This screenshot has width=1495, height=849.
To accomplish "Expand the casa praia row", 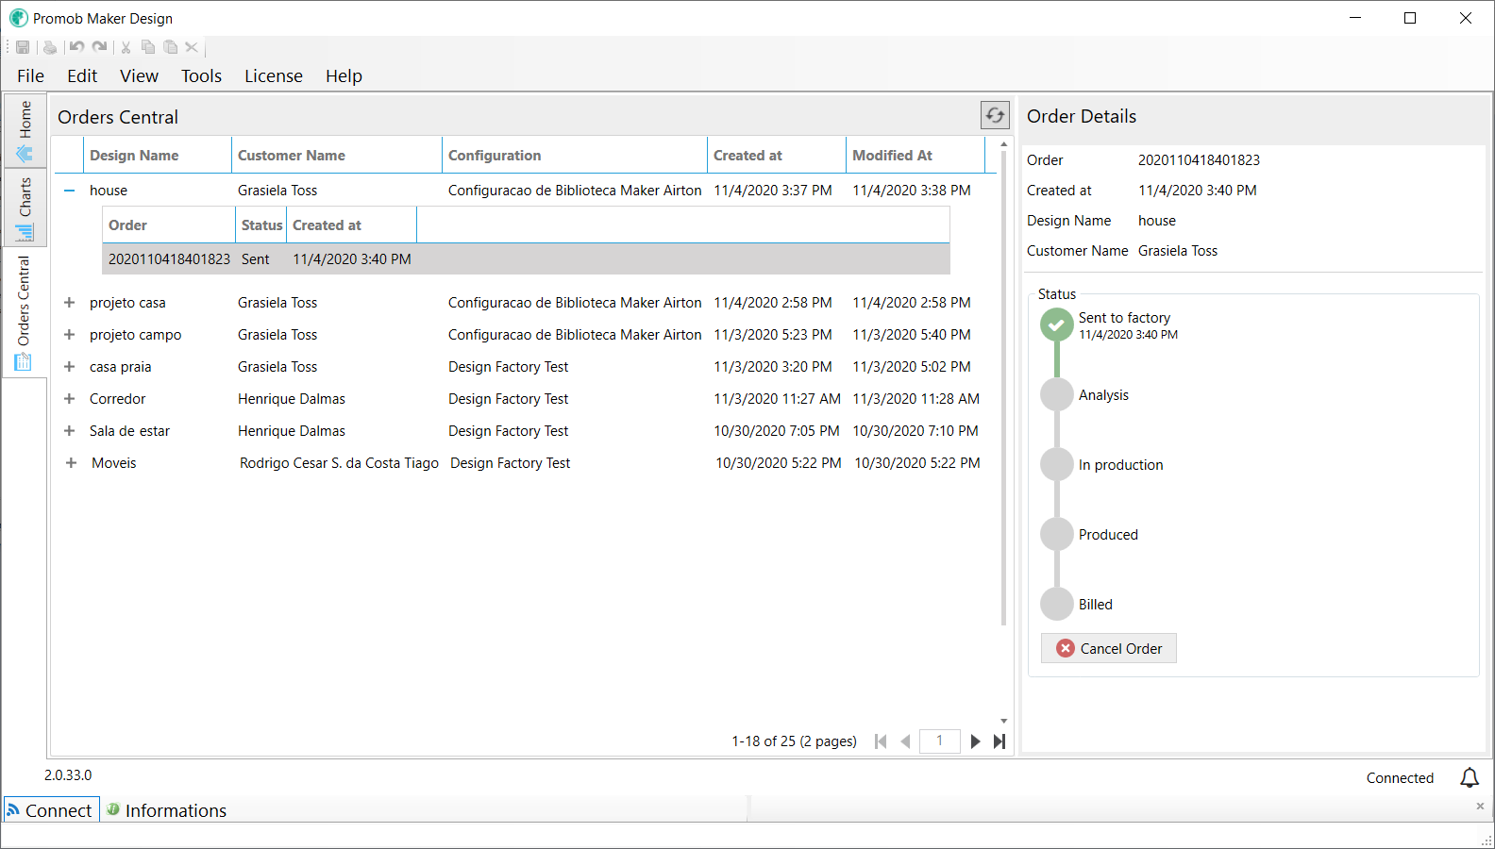I will click(x=69, y=367).
